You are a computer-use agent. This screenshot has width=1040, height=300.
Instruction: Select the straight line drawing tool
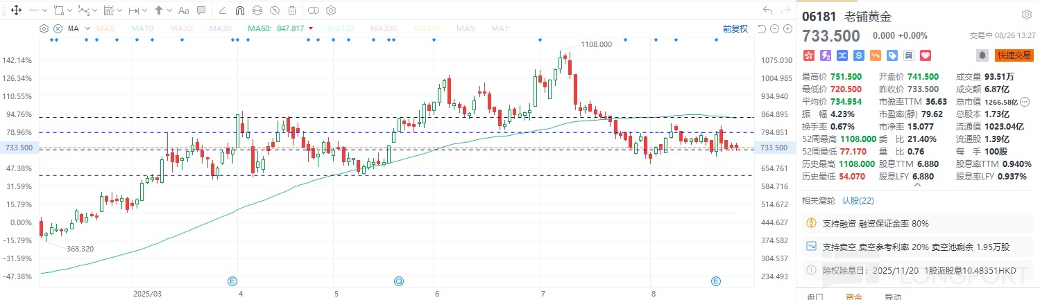[x=34, y=10]
